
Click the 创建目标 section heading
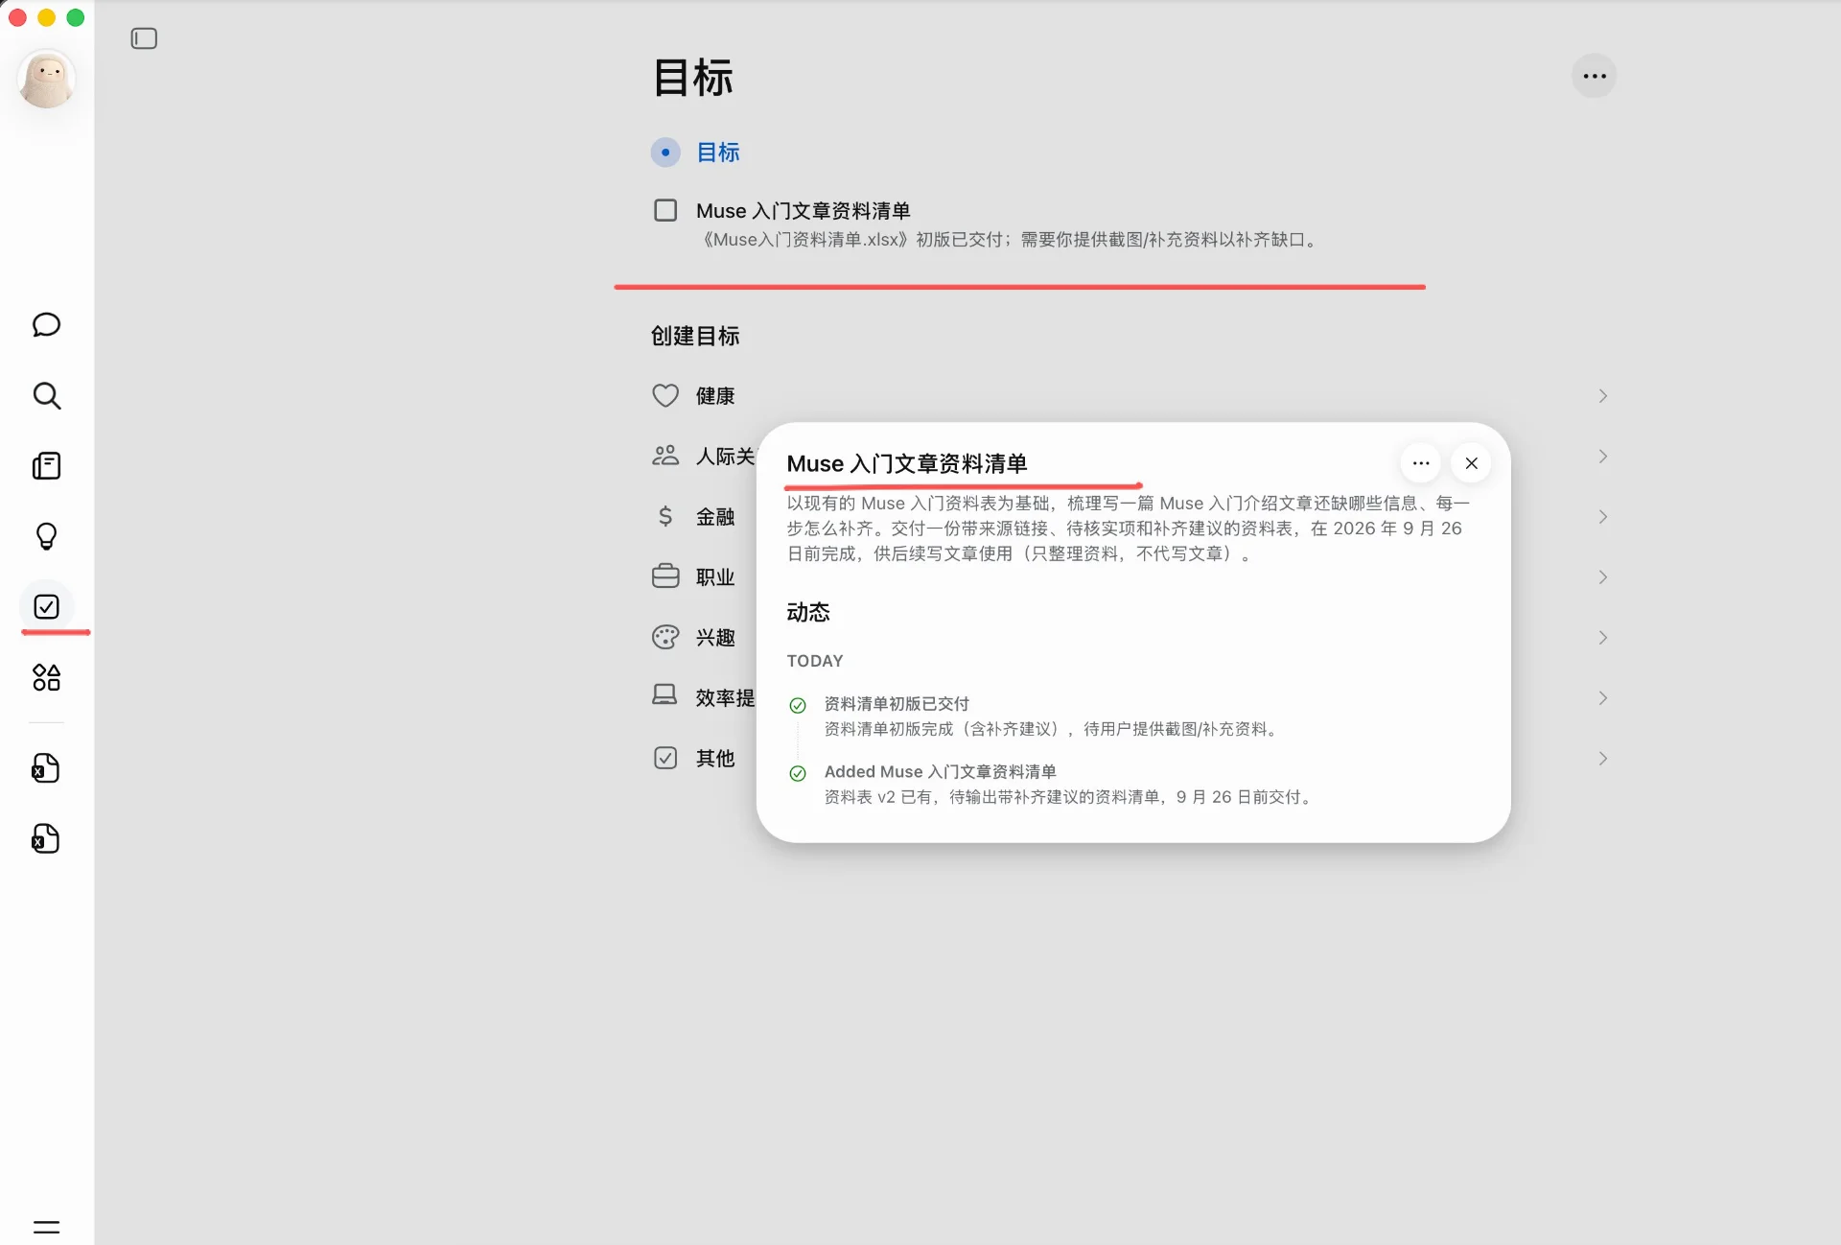(695, 336)
